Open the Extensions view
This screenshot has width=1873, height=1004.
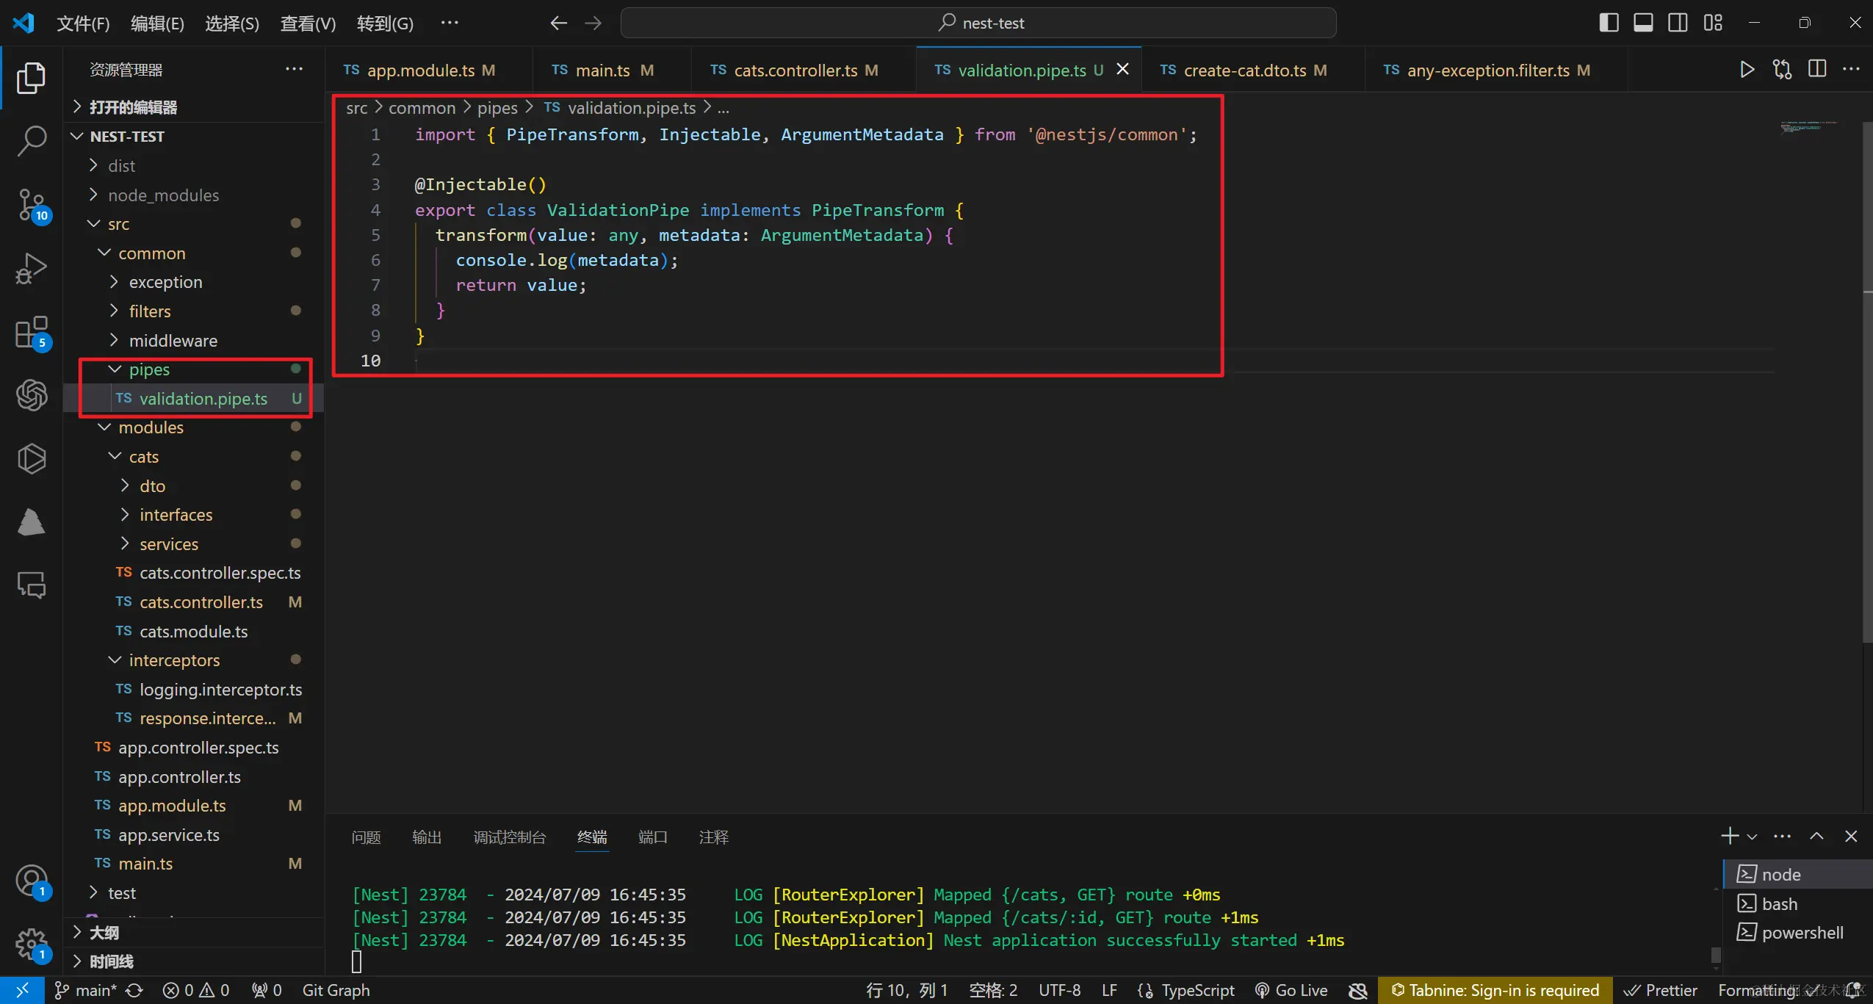coord(31,333)
